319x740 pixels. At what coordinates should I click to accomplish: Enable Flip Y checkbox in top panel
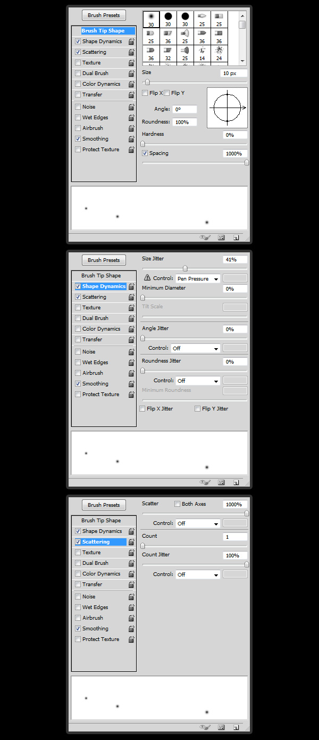[167, 93]
